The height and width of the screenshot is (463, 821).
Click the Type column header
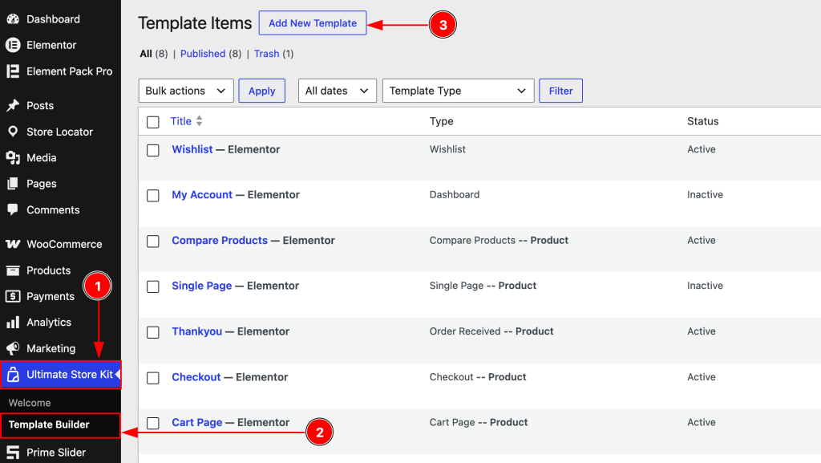click(x=442, y=121)
